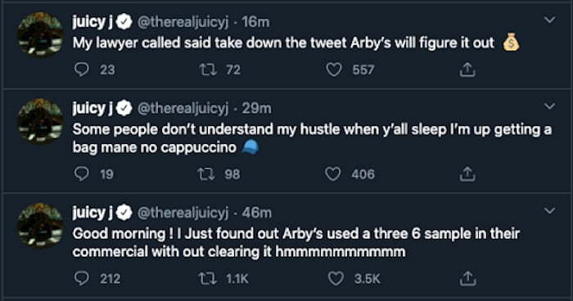
Task: Retweet the tweet with 72 retweets
Action: 208,69
